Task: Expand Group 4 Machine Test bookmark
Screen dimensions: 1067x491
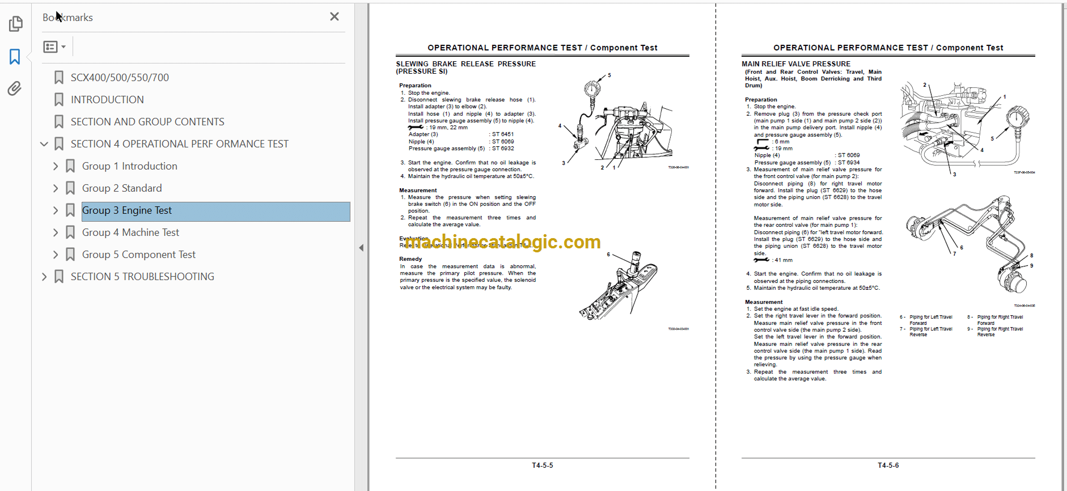Action: pos(56,232)
